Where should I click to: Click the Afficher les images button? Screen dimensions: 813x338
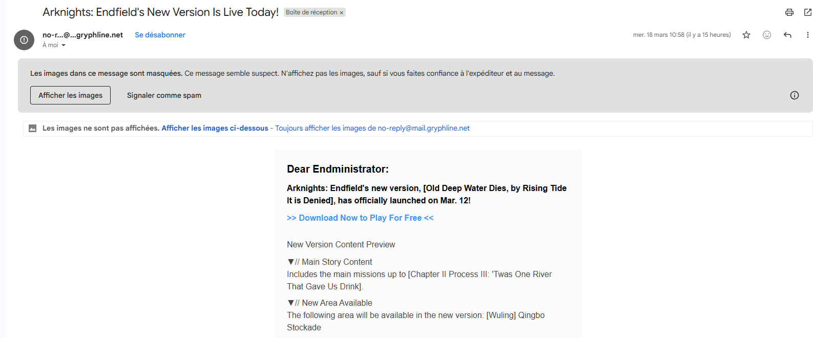[x=70, y=95]
